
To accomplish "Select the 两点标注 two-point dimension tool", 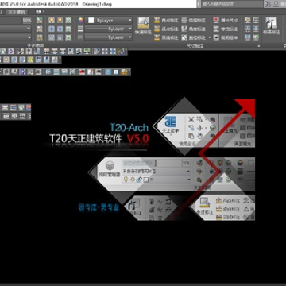I will (166, 21).
